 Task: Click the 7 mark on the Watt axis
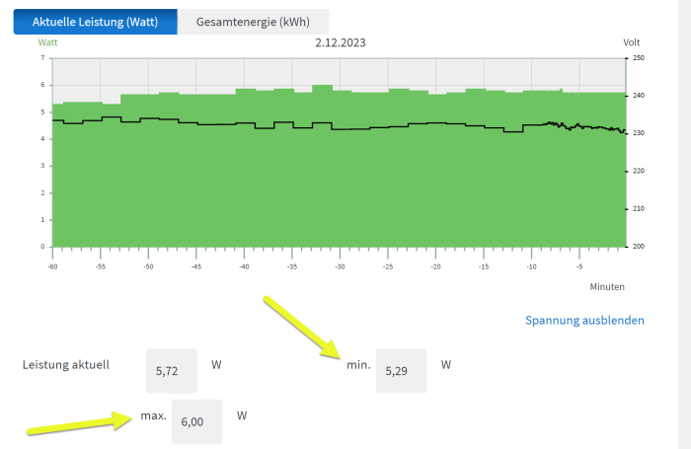42,58
